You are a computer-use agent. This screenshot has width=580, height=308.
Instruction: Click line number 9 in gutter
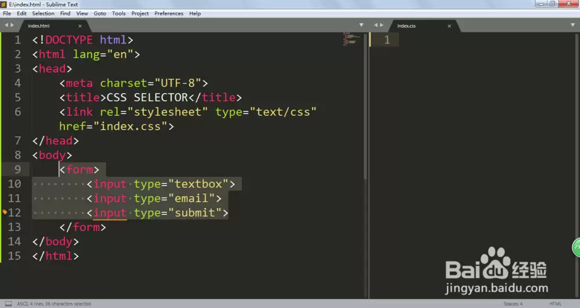[x=17, y=170]
